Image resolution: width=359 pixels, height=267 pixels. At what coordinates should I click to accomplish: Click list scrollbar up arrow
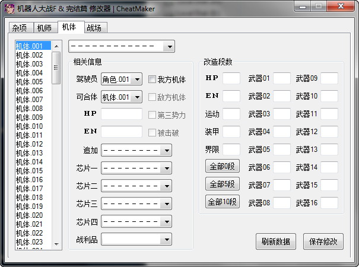tap(57, 46)
